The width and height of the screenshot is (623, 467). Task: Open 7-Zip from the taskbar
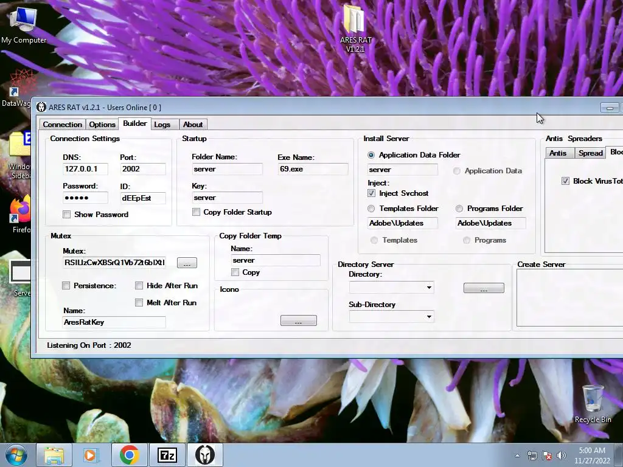(167, 455)
